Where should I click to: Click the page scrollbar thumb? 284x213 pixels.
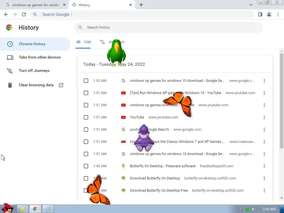[x=282, y=100]
